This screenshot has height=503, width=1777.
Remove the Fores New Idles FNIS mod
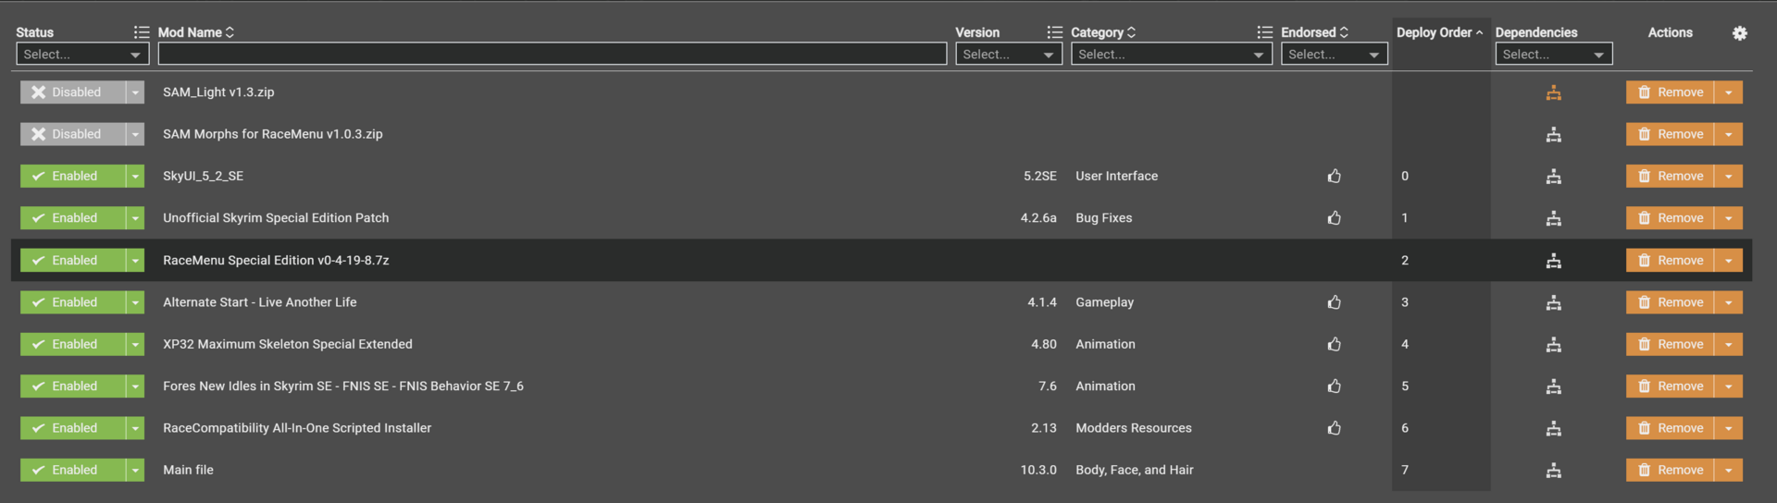click(x=1670, y=386)
